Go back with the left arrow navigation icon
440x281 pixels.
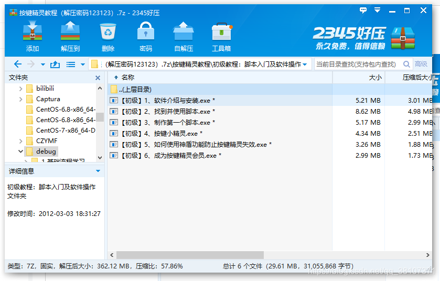tap(18, 64)
